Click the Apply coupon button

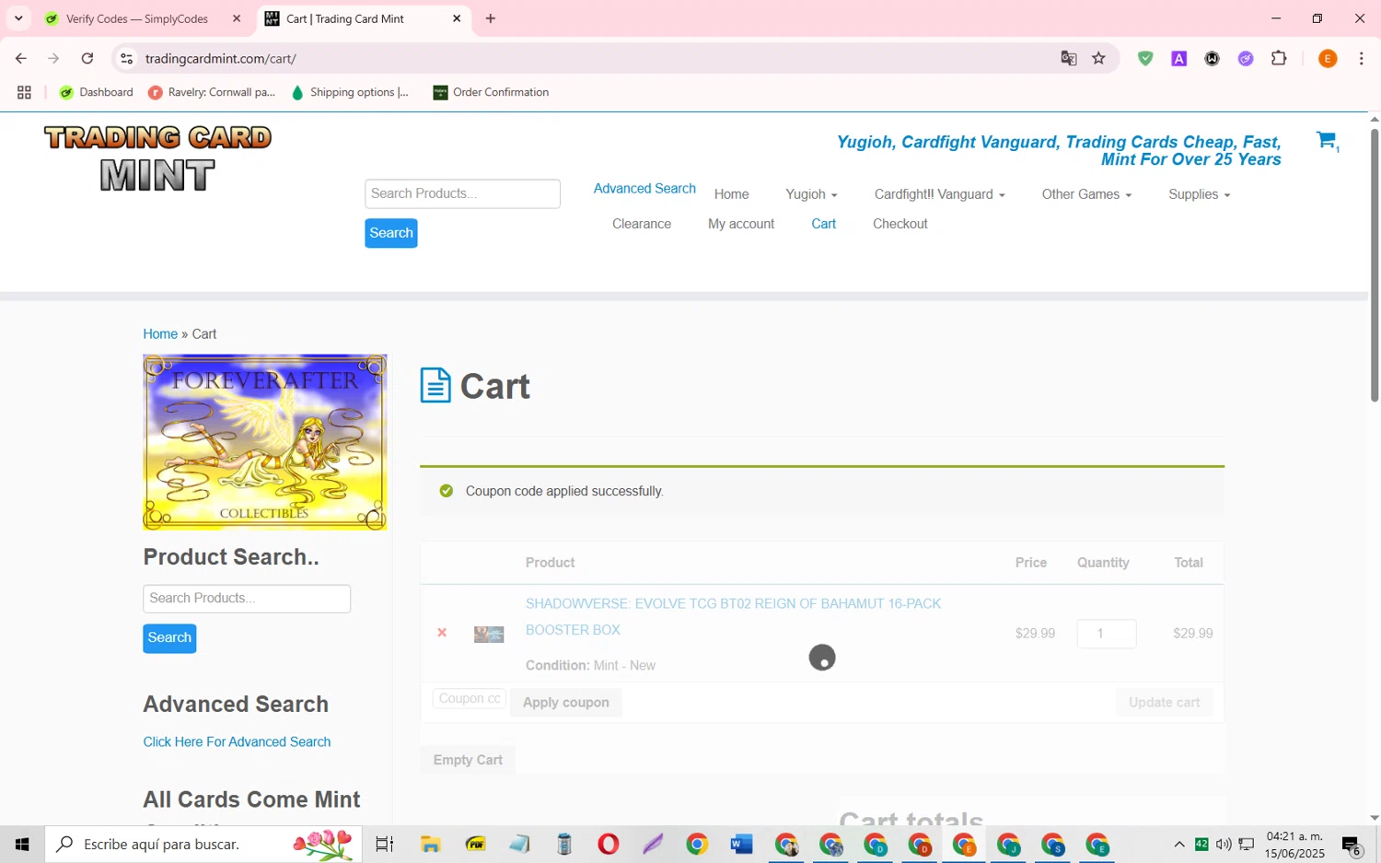point(566,703)
